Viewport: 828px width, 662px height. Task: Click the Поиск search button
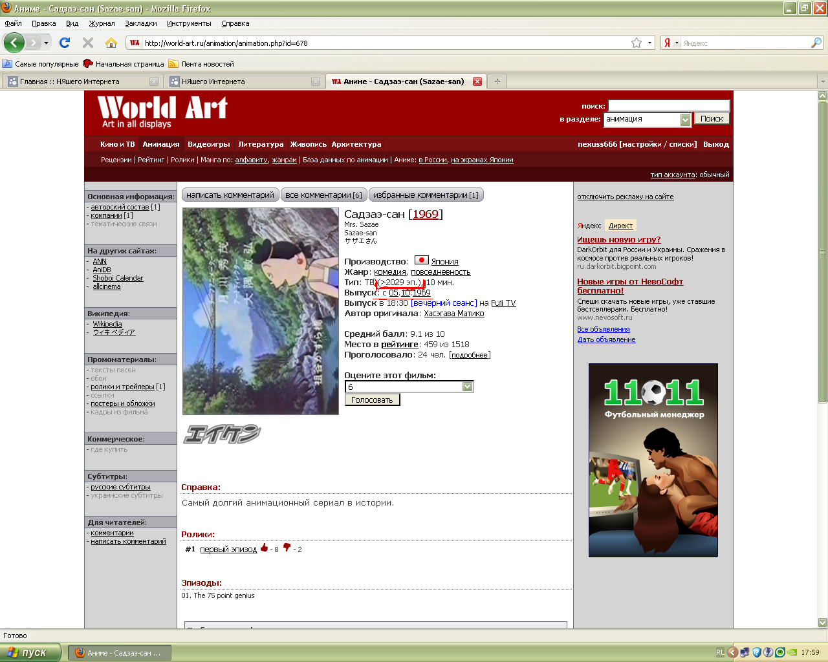point(712,118)
